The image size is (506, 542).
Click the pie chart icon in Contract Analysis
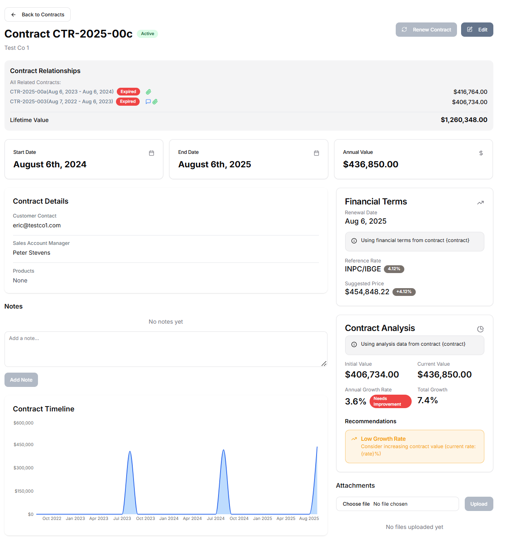tap(481, 329)
